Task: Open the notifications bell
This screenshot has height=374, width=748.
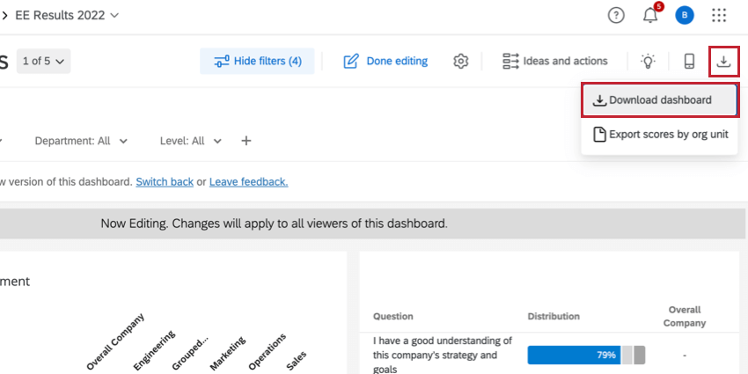Action: 650,15
